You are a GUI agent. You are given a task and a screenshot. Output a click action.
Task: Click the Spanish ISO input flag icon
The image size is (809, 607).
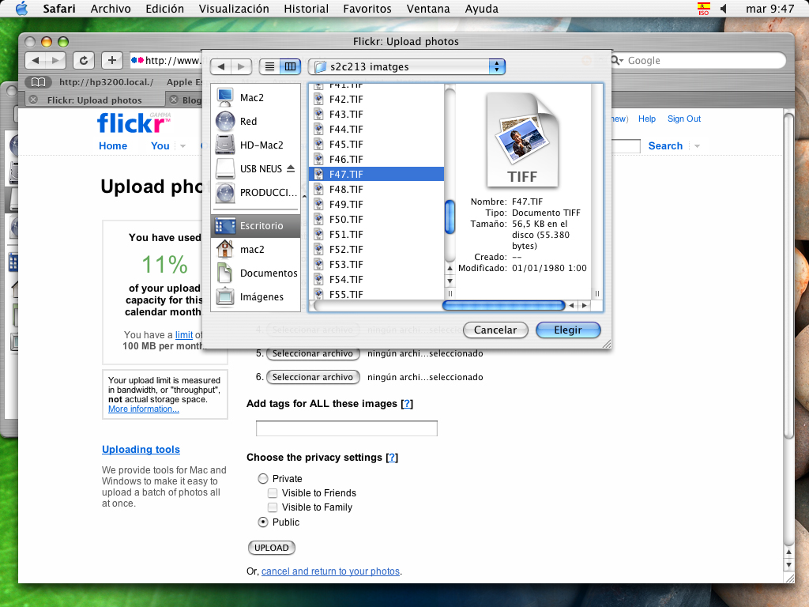[704, 9]
